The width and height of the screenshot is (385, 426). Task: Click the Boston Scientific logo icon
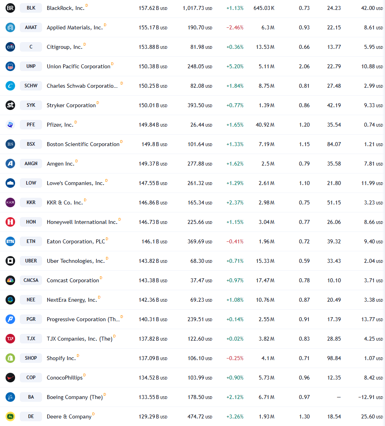[10, 144]
